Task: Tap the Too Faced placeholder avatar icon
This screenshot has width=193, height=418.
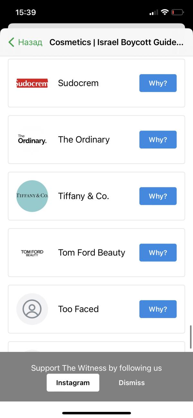Action: pyautogui.click(x=32, y=309)
